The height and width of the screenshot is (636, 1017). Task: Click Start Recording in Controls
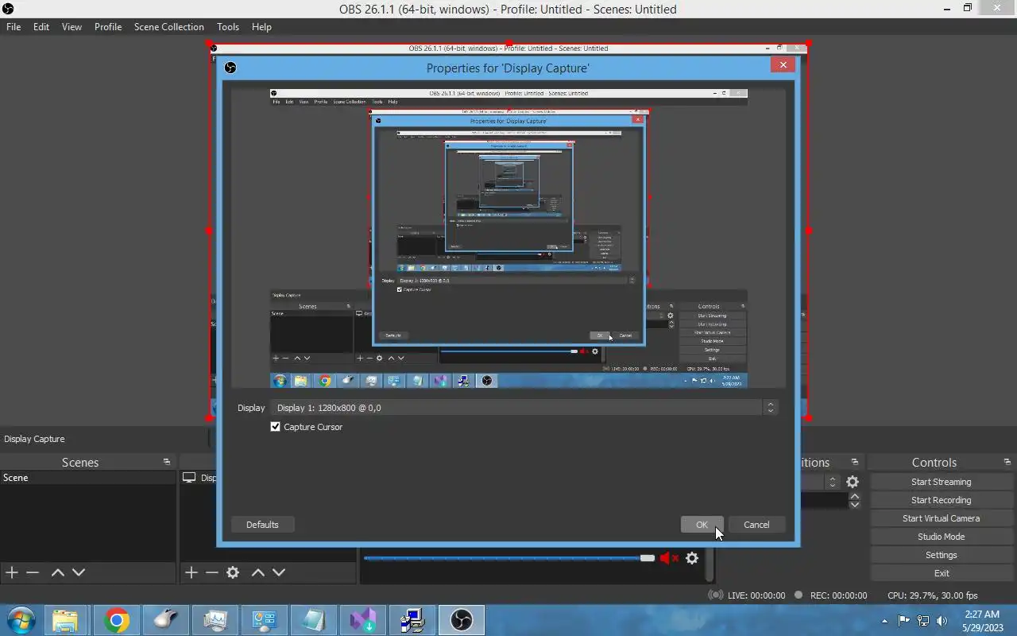click(942, 500)
